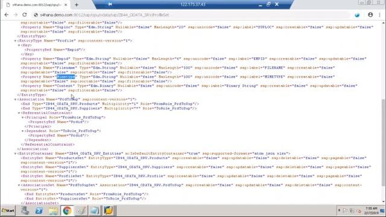Launch PowerShell from the taskbar
The width and height of the screenshot is (386, 217).
(x=39, y=210)
